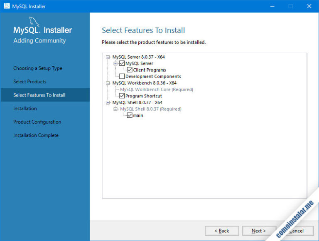Collapse the MySQL Shell 8.0.37 - X64 node

pyautogui.click(x=108, y=102)
